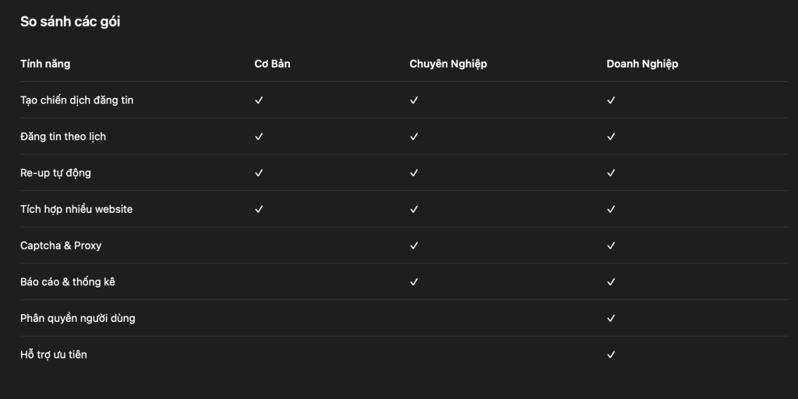Click the Tính năng column header
Viewport: 798px width, 399px height.
pos(45,64)
